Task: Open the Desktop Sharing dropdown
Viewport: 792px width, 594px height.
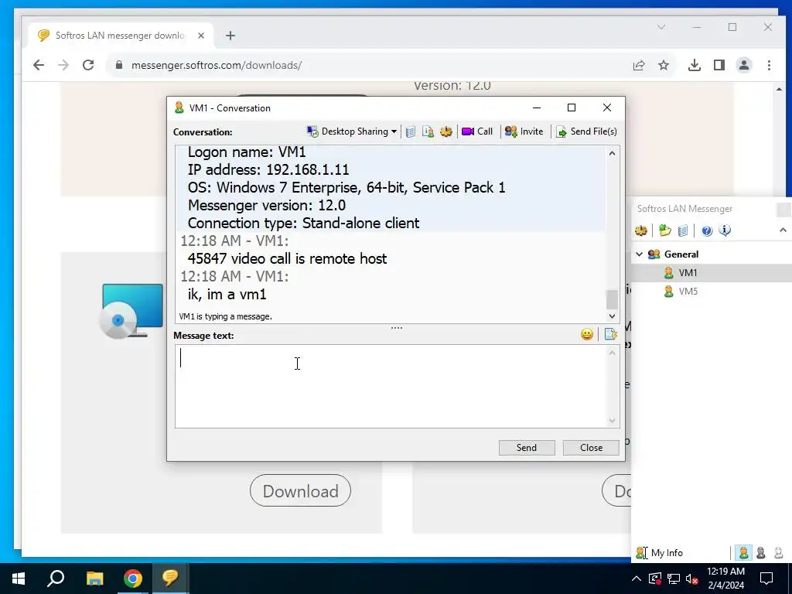Action: click(352, 131)
